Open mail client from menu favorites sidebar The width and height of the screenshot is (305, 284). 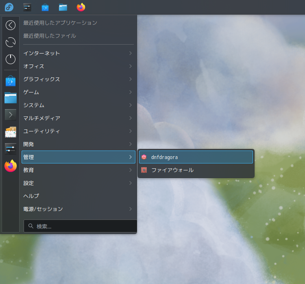(11, 132)
